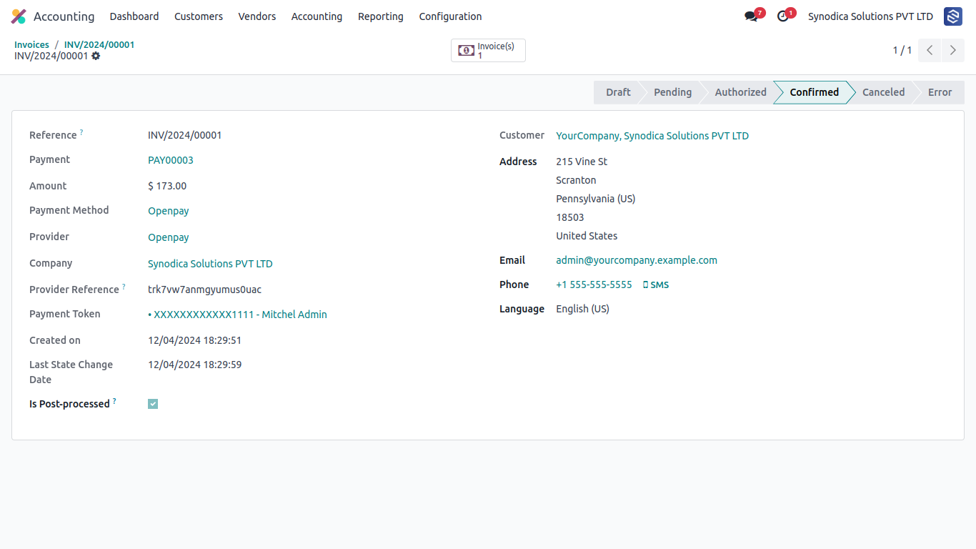Click the Synodica user avatar icon
Viewport: 976px width, 549px height.
953,16
